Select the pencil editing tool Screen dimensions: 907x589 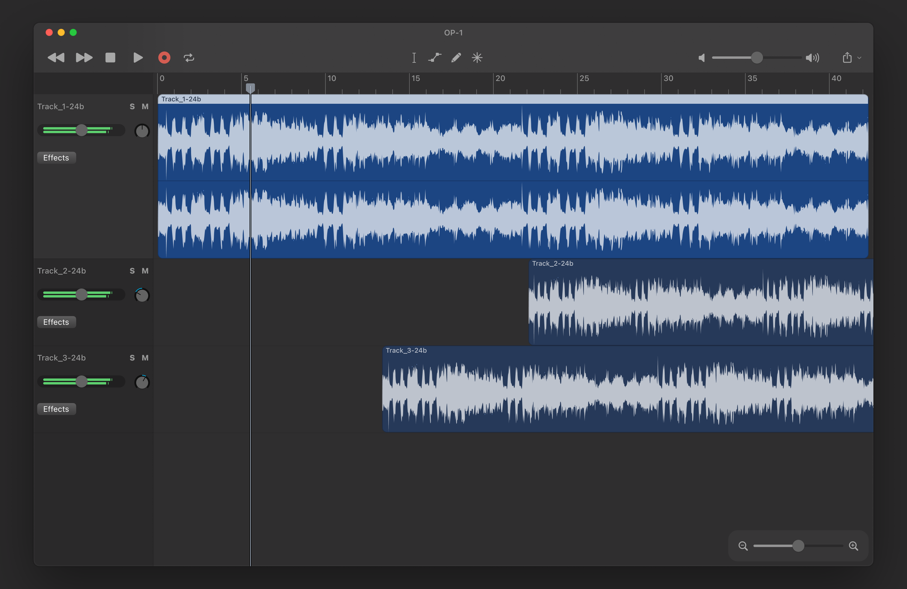(456, 58)
